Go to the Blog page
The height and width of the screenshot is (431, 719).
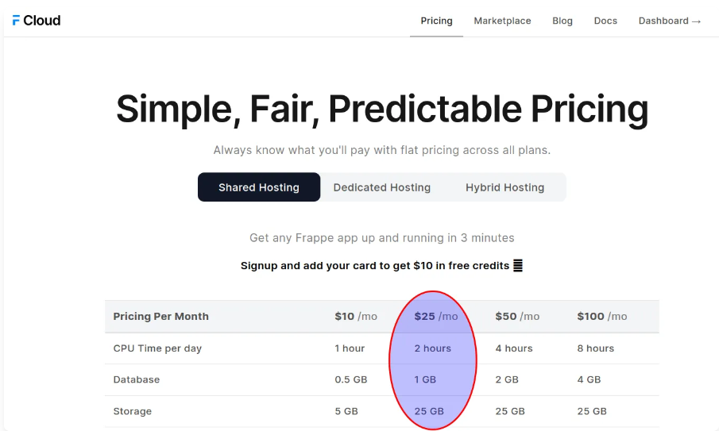click(x=562, y=21)
